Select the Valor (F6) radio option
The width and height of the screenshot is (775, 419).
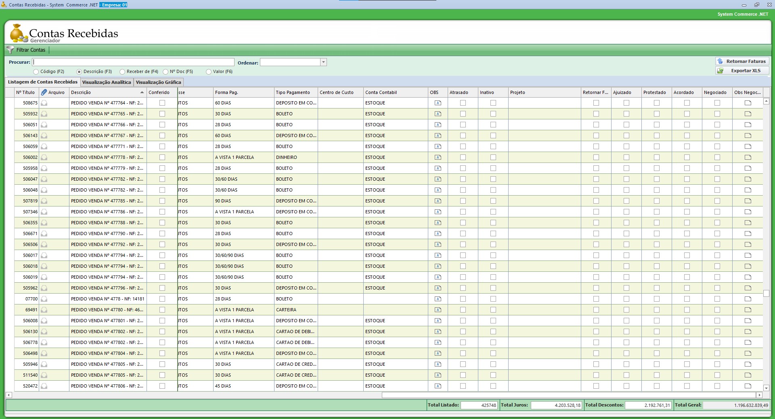209,72
